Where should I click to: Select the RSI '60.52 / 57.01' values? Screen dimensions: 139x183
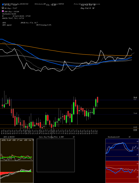[x=24, y=16]
